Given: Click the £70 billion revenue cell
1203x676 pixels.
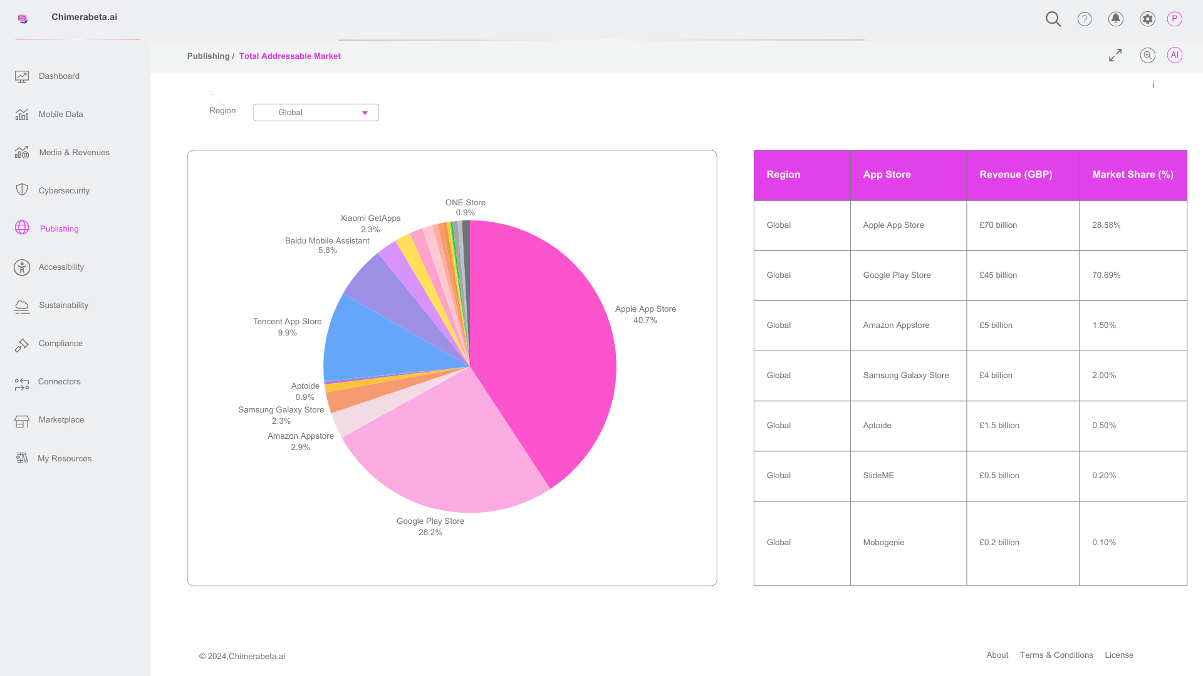Looking at the screenshot, I should pyautogui.click(x=1023, y=225).
